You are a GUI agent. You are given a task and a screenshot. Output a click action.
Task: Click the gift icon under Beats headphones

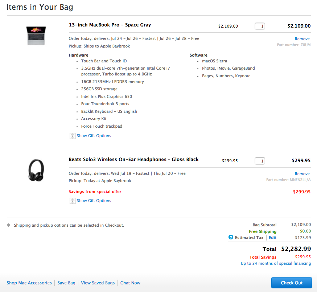[73, 201]
